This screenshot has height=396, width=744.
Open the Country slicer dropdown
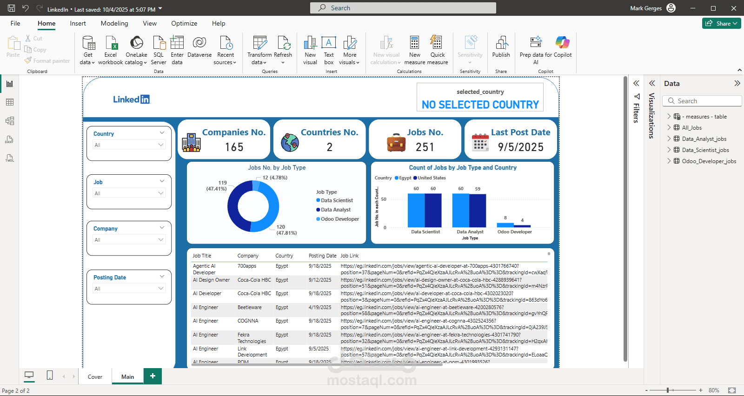coord(129,145)
